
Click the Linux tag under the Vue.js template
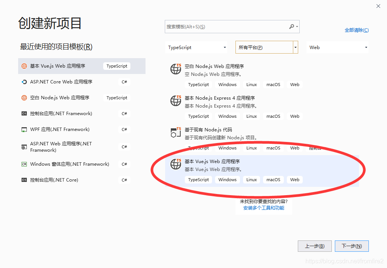(x=251, y=179)
